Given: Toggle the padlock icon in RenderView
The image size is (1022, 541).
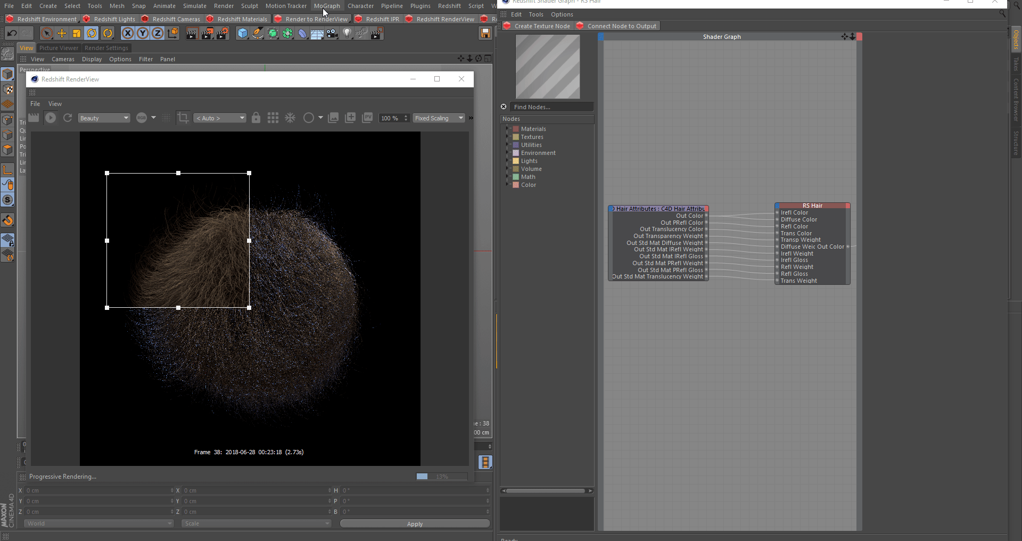Looking at the screenshot, I should coord(256,118).
